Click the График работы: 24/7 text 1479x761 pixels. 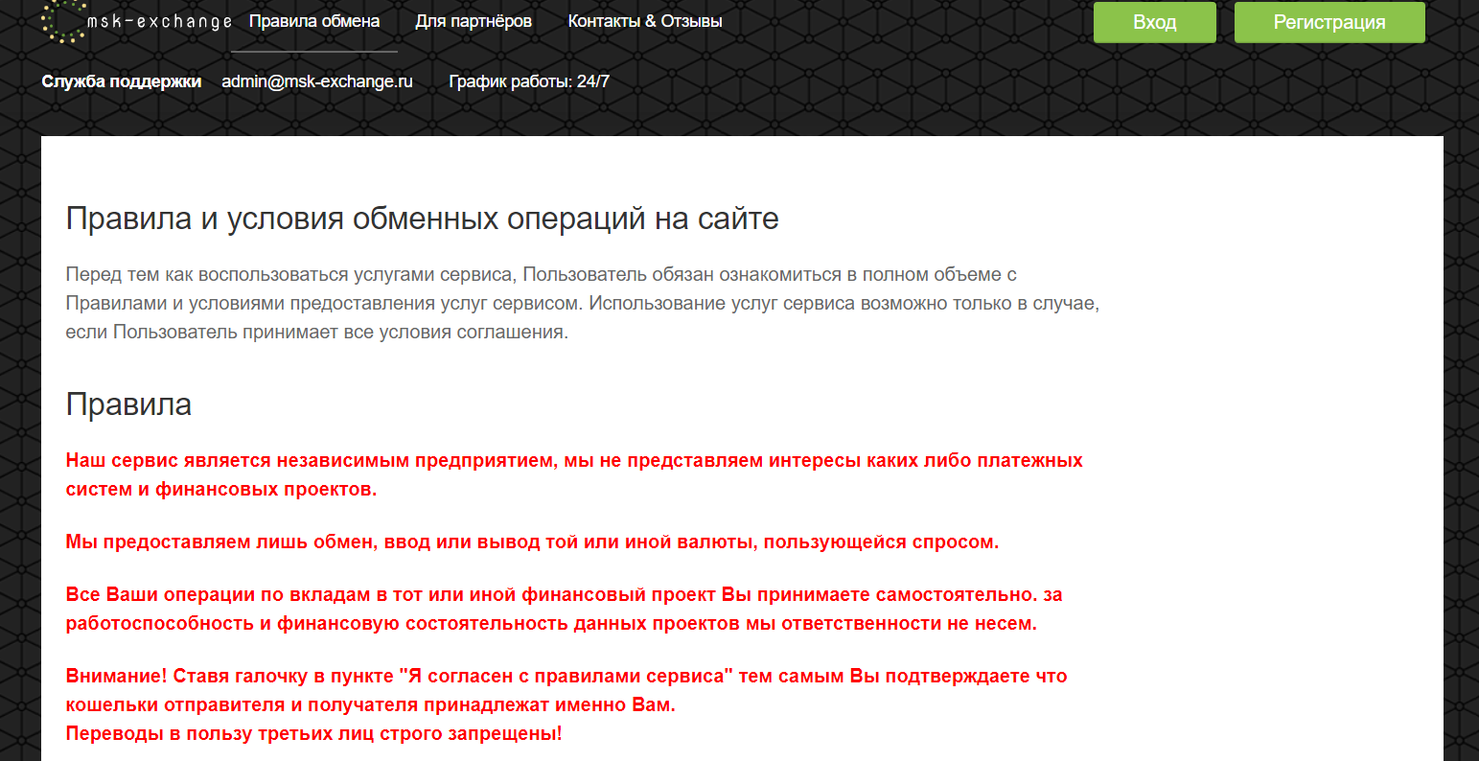tap(529, 81)
